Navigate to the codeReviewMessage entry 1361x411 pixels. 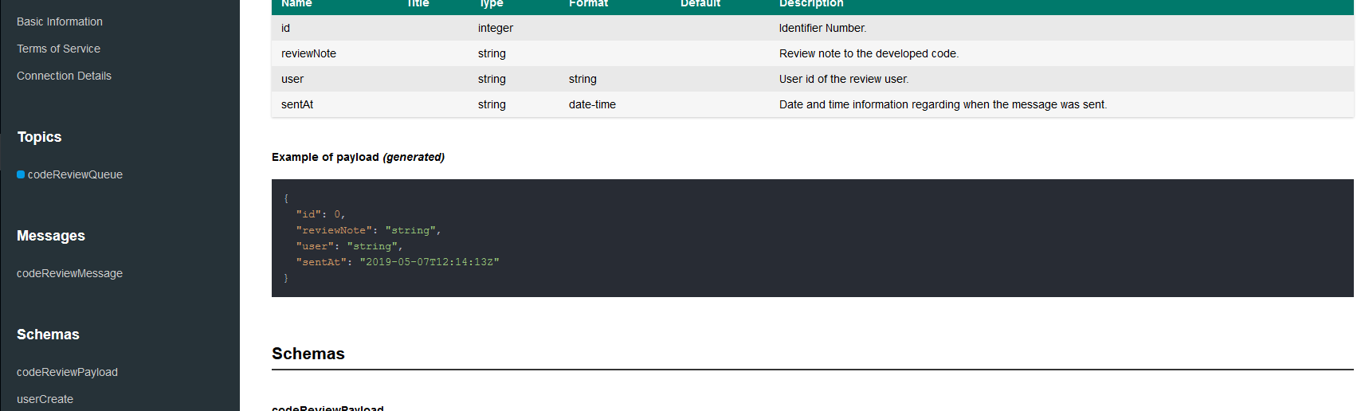pyautogui.click(x=69, y=273)
